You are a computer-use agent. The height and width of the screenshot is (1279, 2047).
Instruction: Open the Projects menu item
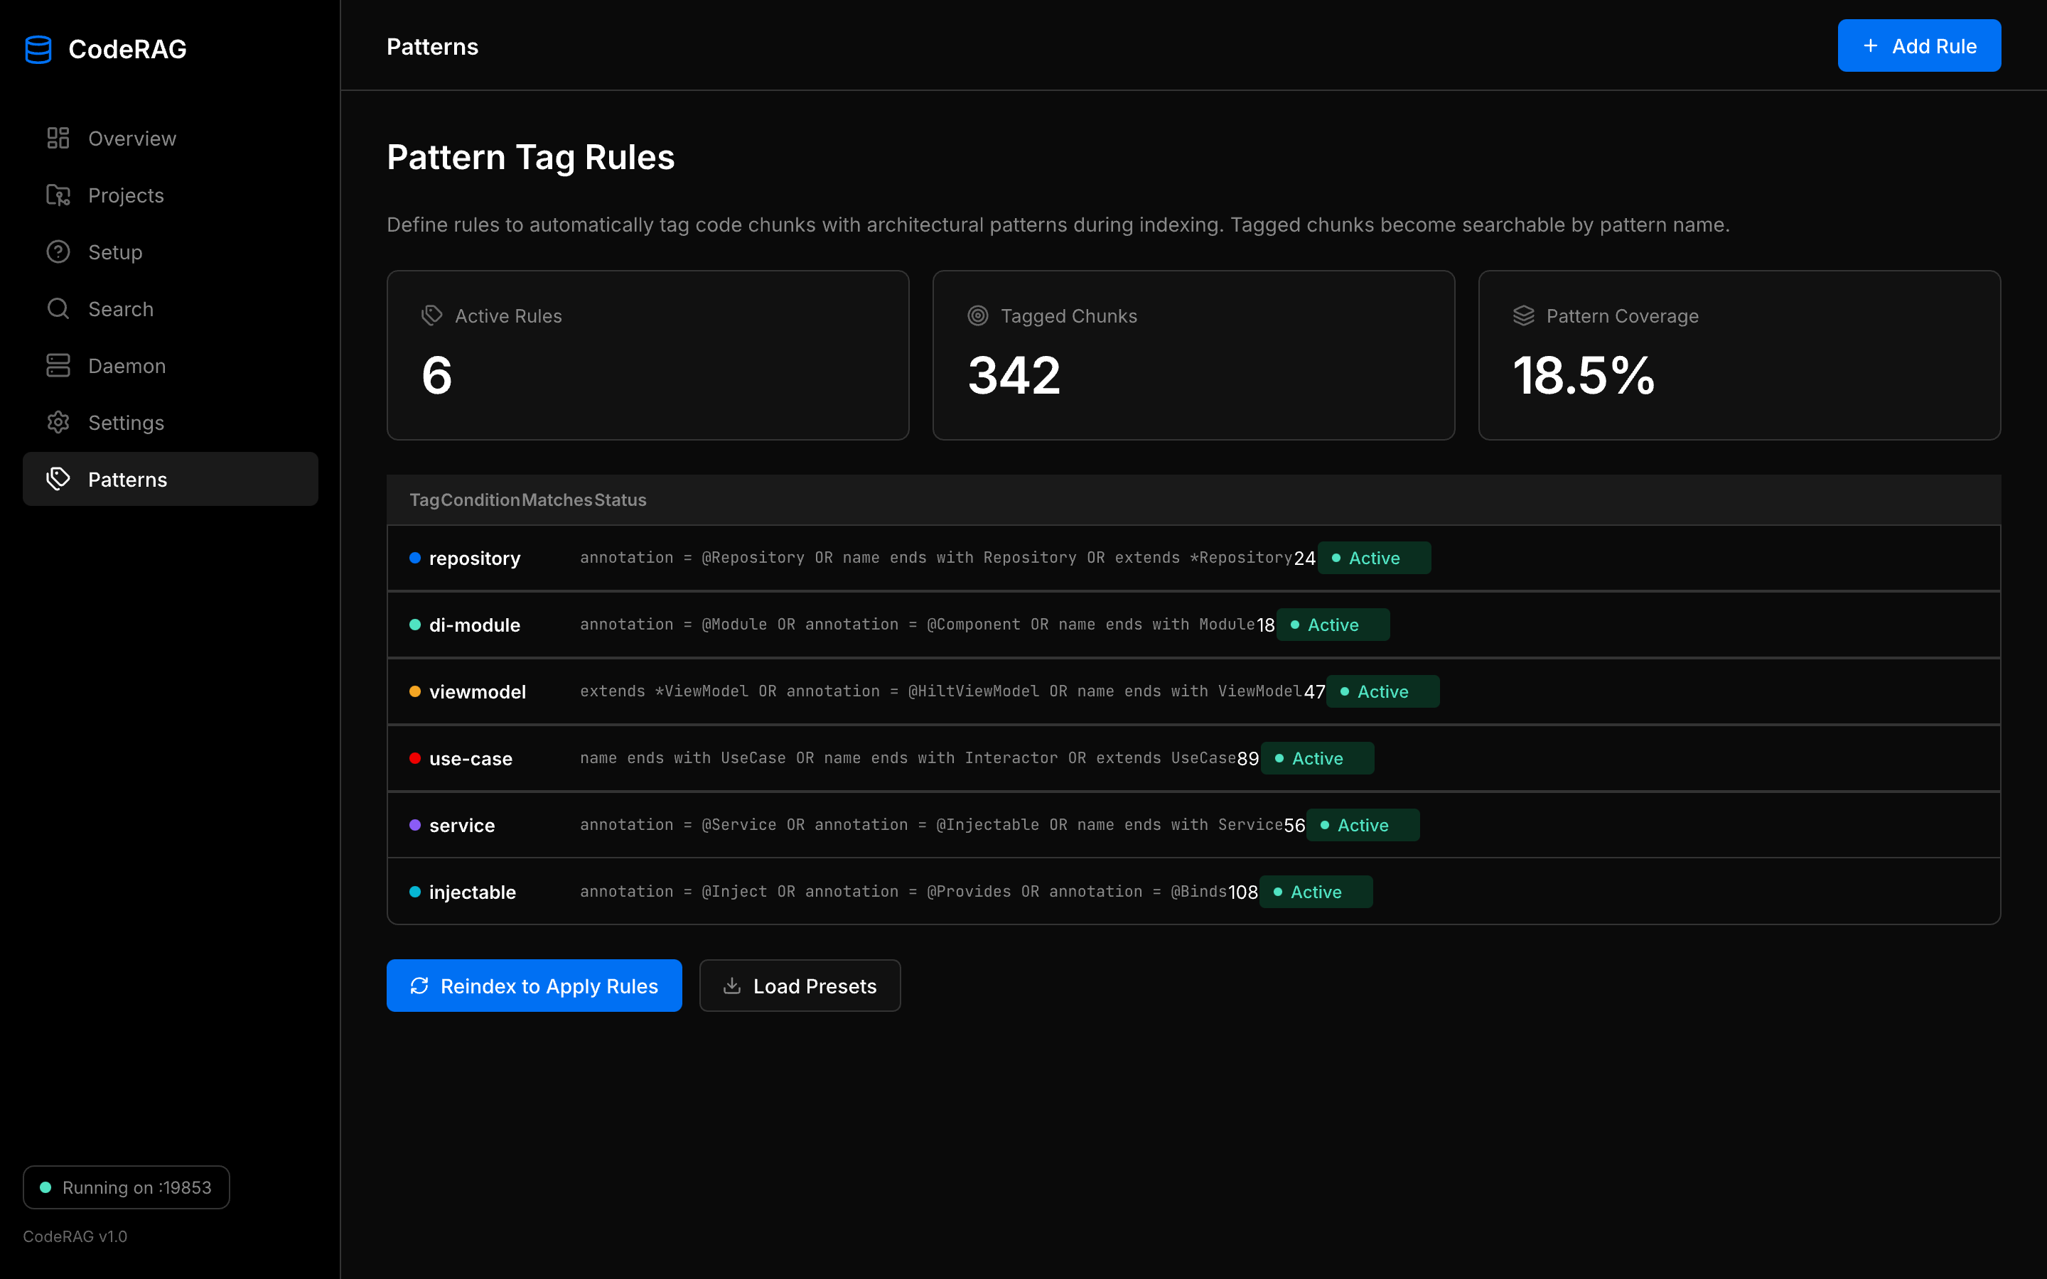click(126, 195)
